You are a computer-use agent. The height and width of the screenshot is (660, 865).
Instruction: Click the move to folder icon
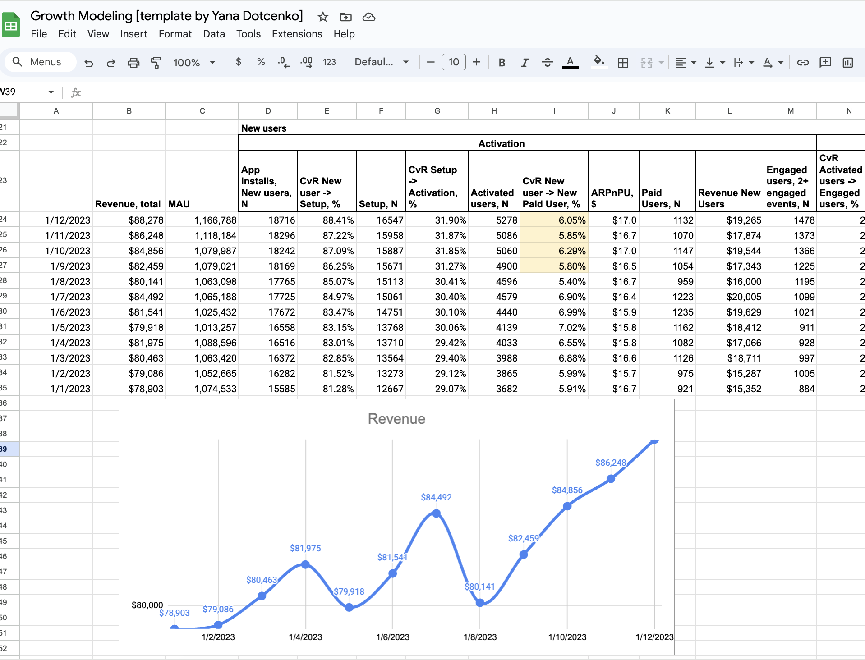coord(346,17)
